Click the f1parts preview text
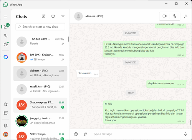192x140 pixels. [x=34, y=43]
